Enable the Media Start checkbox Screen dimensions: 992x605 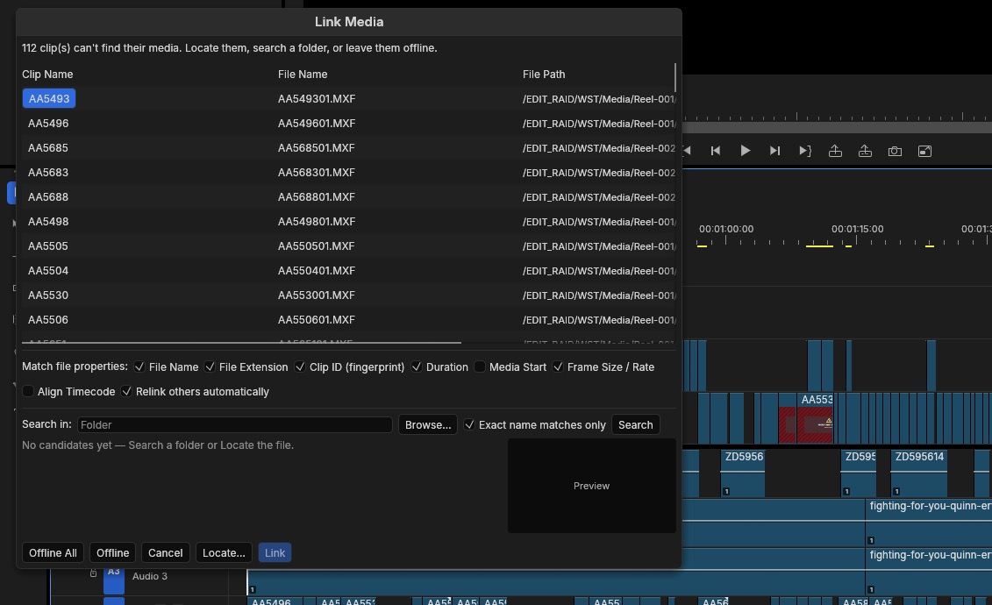tap(480, 367)
